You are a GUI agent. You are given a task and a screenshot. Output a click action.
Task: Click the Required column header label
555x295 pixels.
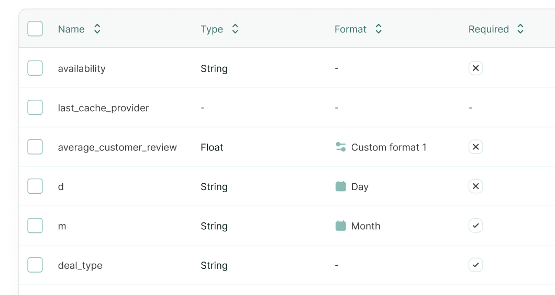[x=489, y=29]
